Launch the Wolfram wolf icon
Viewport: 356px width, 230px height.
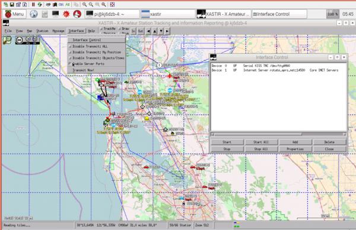point(77,14)
